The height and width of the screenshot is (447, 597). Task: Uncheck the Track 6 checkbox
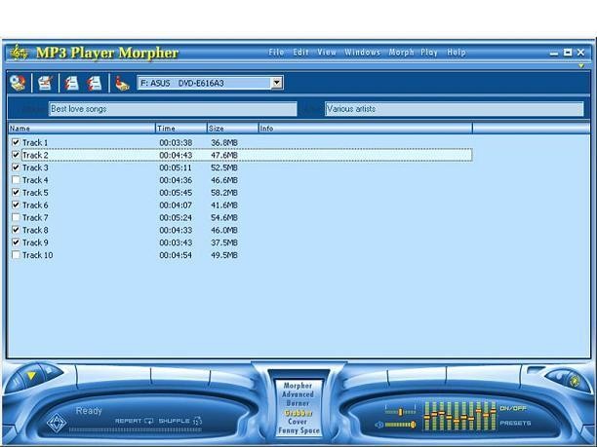(16, 205)
